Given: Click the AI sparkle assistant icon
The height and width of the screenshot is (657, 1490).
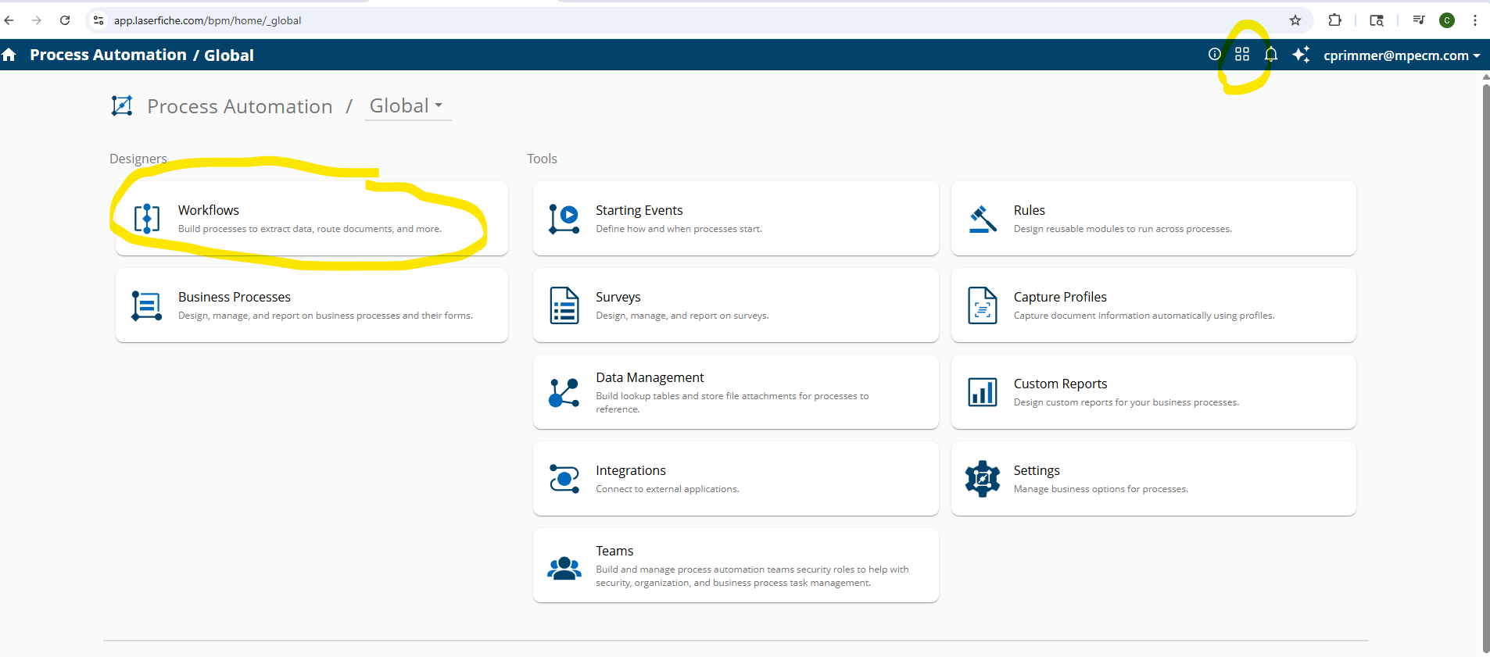Looking at the screenshot, I should click(1301, 55).
